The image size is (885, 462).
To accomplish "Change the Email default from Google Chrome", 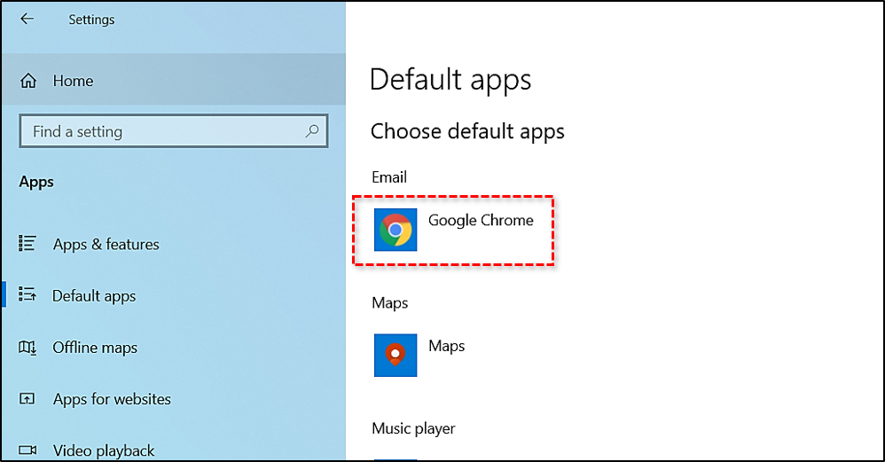I will pyautogui.click(x=481, y=220).
